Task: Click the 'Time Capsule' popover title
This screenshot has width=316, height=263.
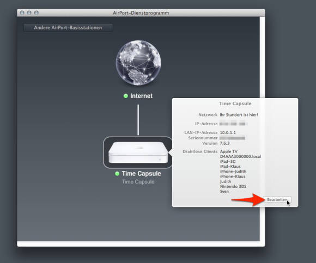Action: (235, 103)
